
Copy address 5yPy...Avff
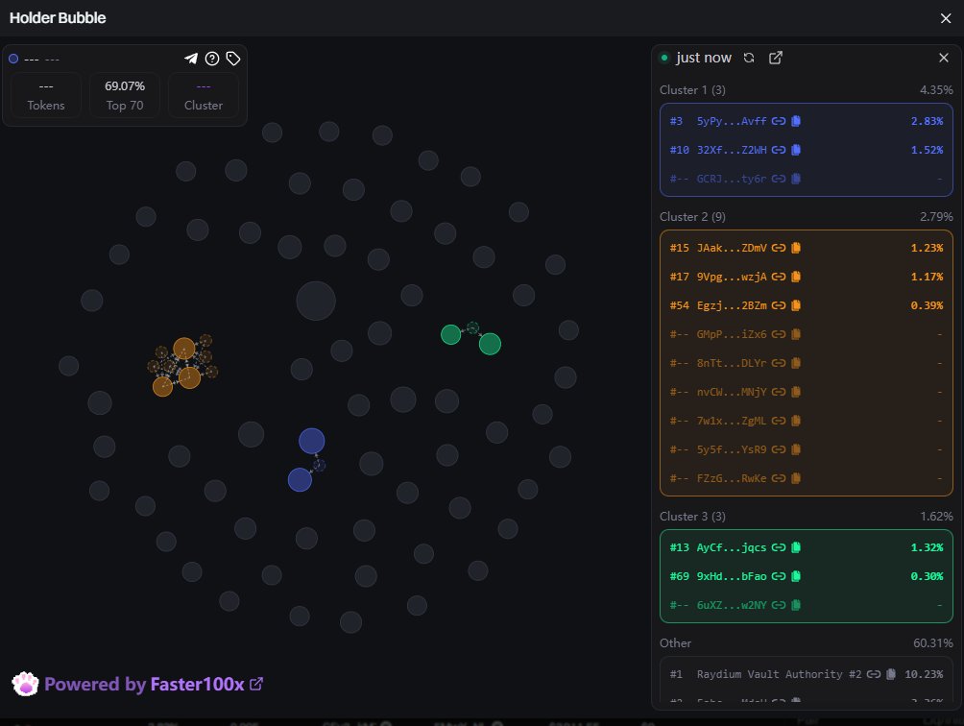pyautogui.click(x=796, y=121)
